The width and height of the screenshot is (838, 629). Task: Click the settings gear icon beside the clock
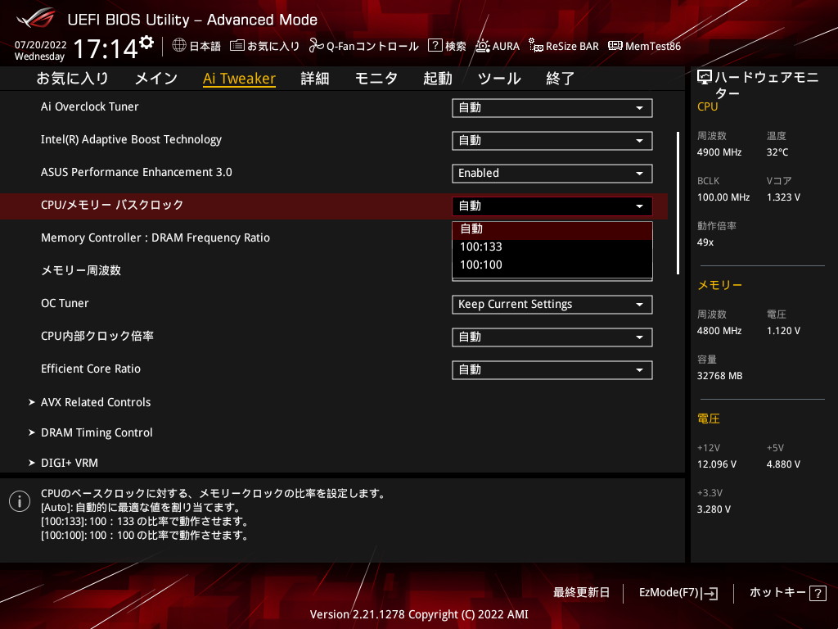pyautogui.click(x=146, y=43)
